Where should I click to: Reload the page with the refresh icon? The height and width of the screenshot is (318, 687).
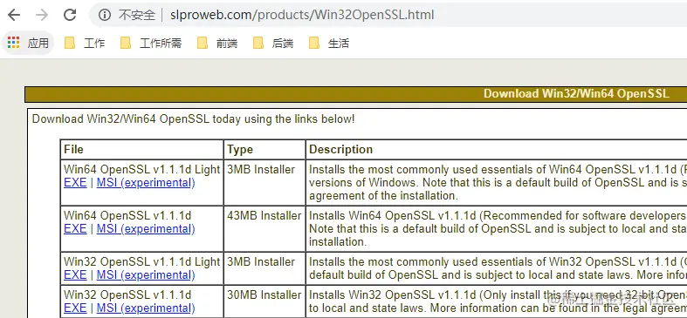70,15
